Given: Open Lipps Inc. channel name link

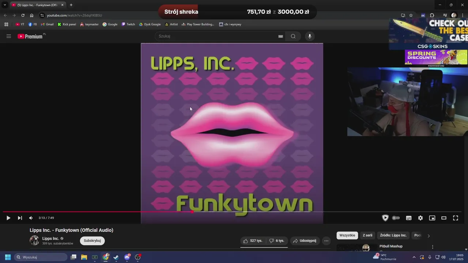Looking at the screenshot, I should [x=51, y=239].
